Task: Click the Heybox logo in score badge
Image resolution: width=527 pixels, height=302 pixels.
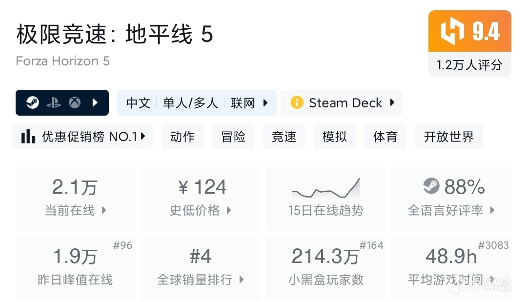Action: point(452,31)
